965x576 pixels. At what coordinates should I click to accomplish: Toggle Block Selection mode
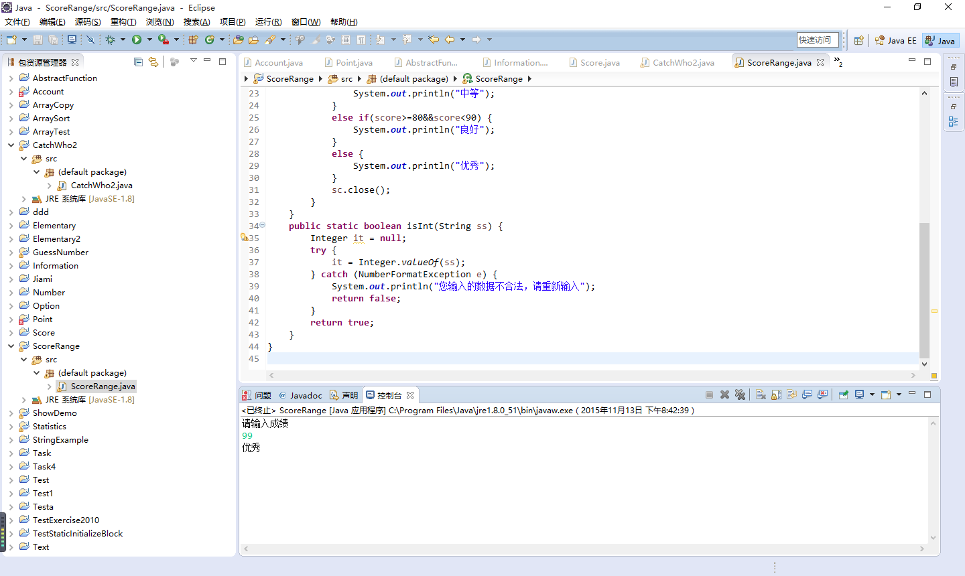(346, 40)
